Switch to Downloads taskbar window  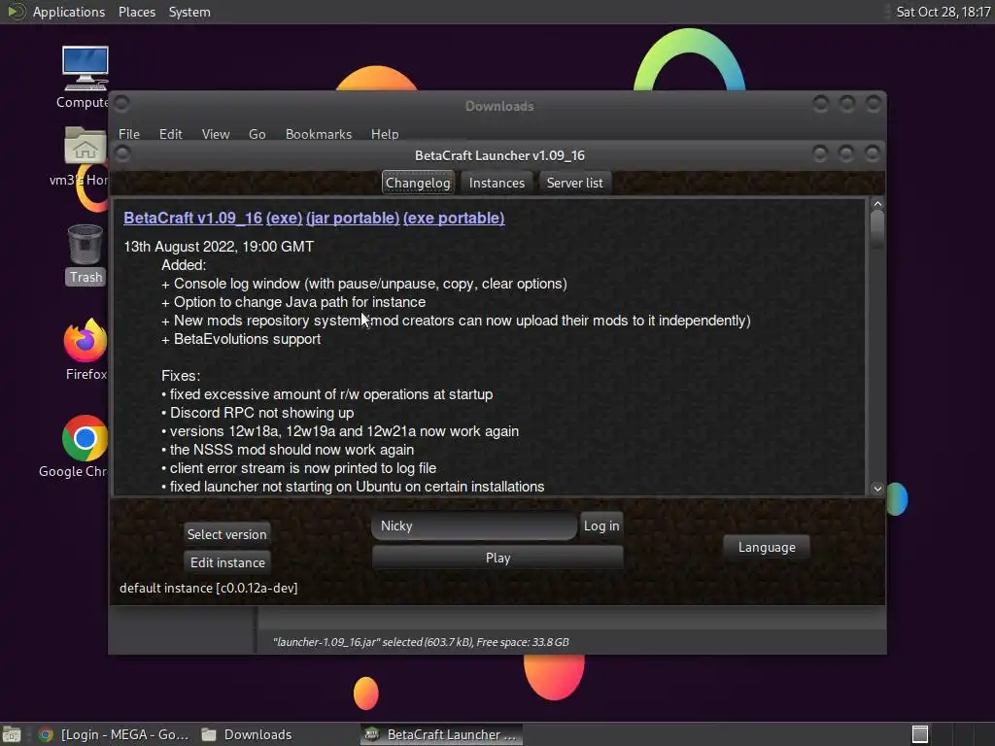point(248,734)
